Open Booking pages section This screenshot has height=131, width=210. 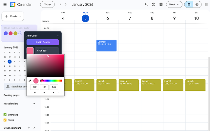coord(11,95)
